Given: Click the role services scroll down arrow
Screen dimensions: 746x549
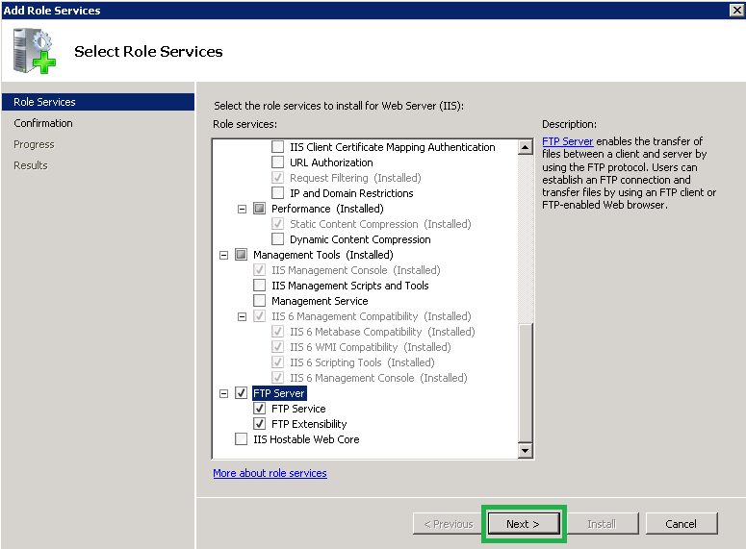Looking at the screenshot, I should pyautogui.click(x=526, y=450).
